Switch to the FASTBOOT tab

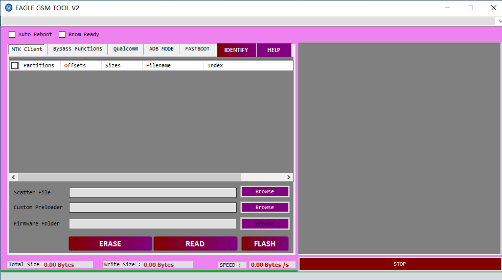click(197, 49)
